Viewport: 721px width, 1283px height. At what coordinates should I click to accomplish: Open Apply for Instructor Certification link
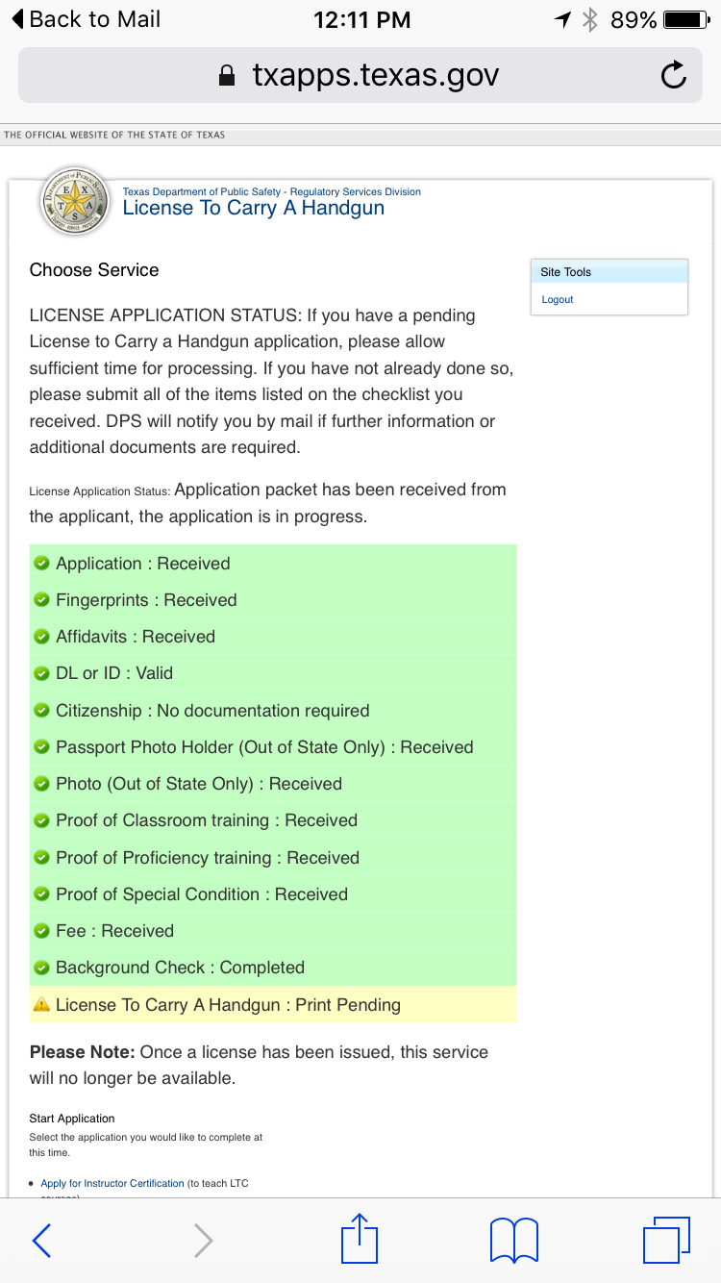112,1183
